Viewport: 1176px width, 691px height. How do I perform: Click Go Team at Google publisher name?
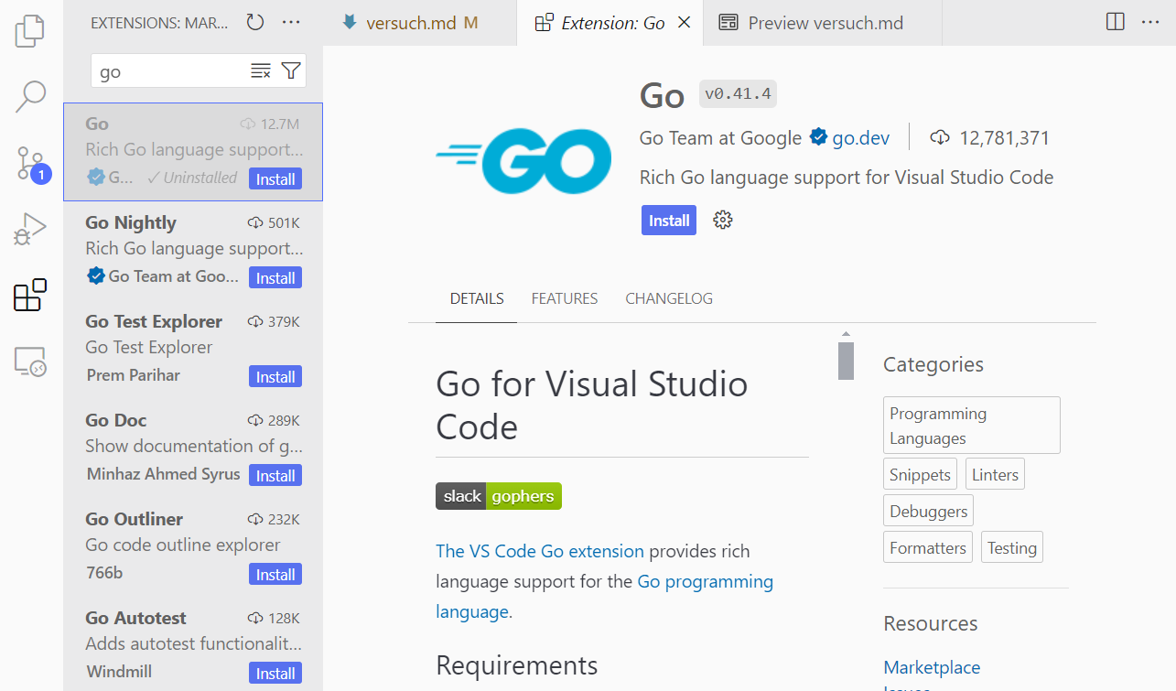(x=720, y=138)
